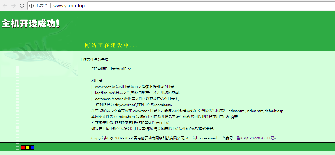Image resolution: width=335 pixels, height=155 pixels.
Task: Click the browser forward arrow
Action: click(x=13, y=6)
